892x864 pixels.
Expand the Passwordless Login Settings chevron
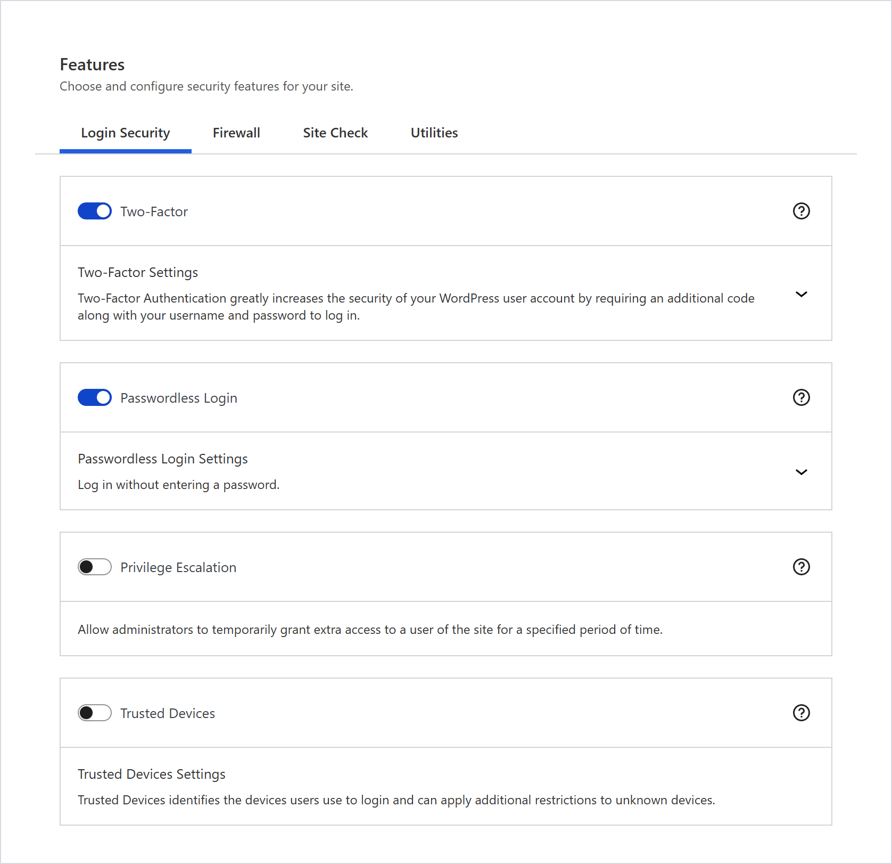[801, 472]
